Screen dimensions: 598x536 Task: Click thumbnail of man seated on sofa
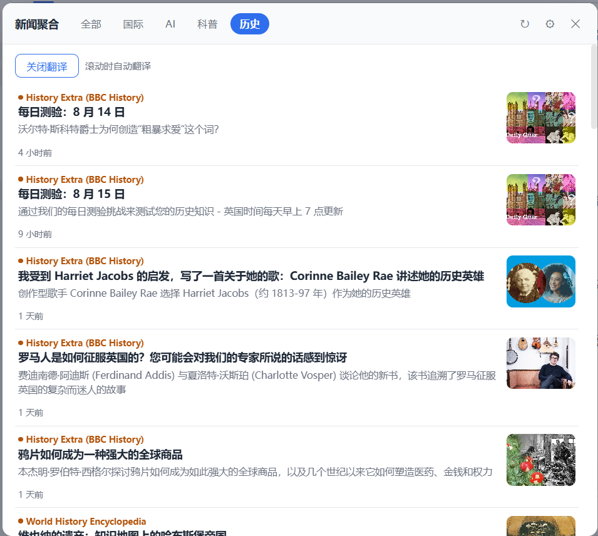tap(541, 363)
